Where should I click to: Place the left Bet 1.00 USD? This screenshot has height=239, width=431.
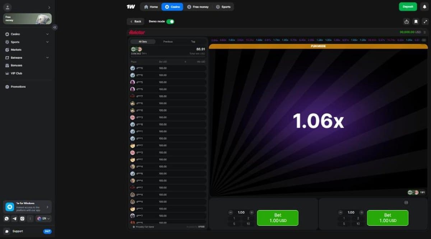(278, 218)
